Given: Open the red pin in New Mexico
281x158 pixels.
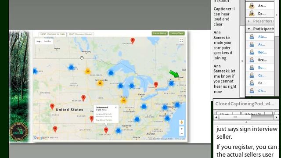Looking at the screenshot, I should click(55, 129).
